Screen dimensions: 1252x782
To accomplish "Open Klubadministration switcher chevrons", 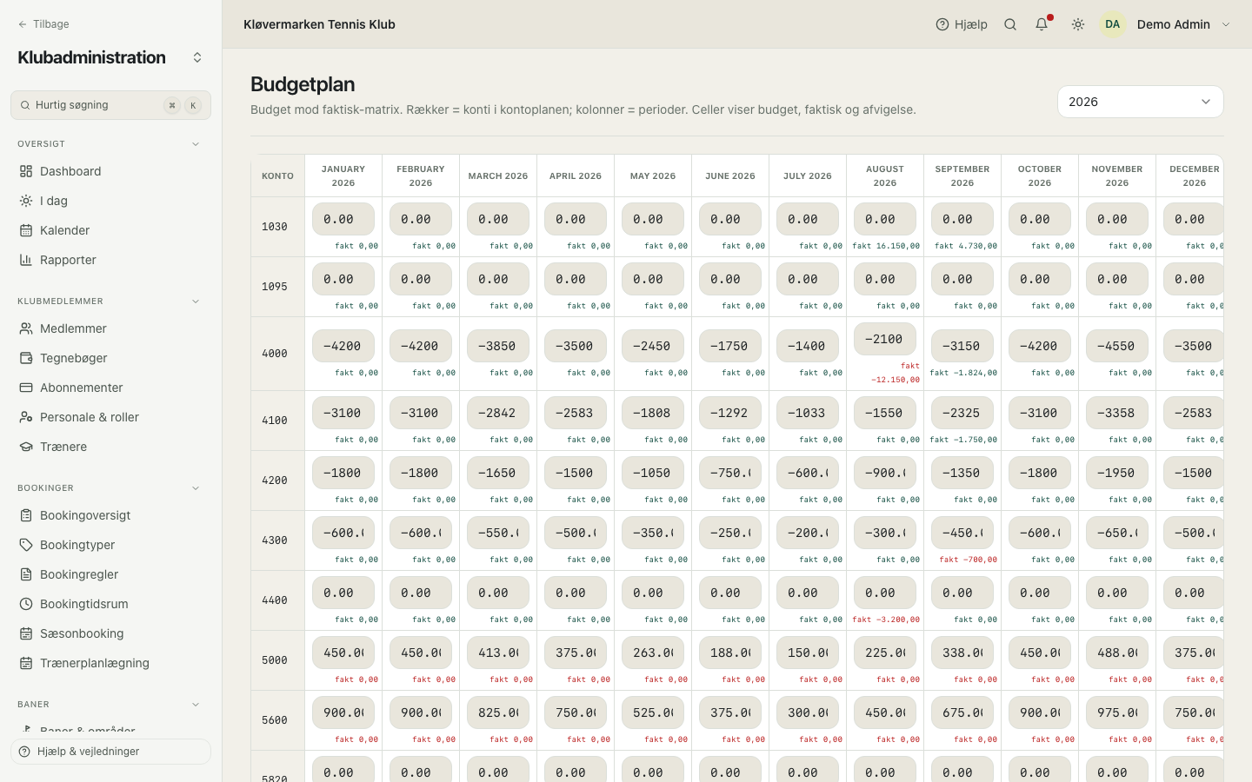I will tap(197, 57).
